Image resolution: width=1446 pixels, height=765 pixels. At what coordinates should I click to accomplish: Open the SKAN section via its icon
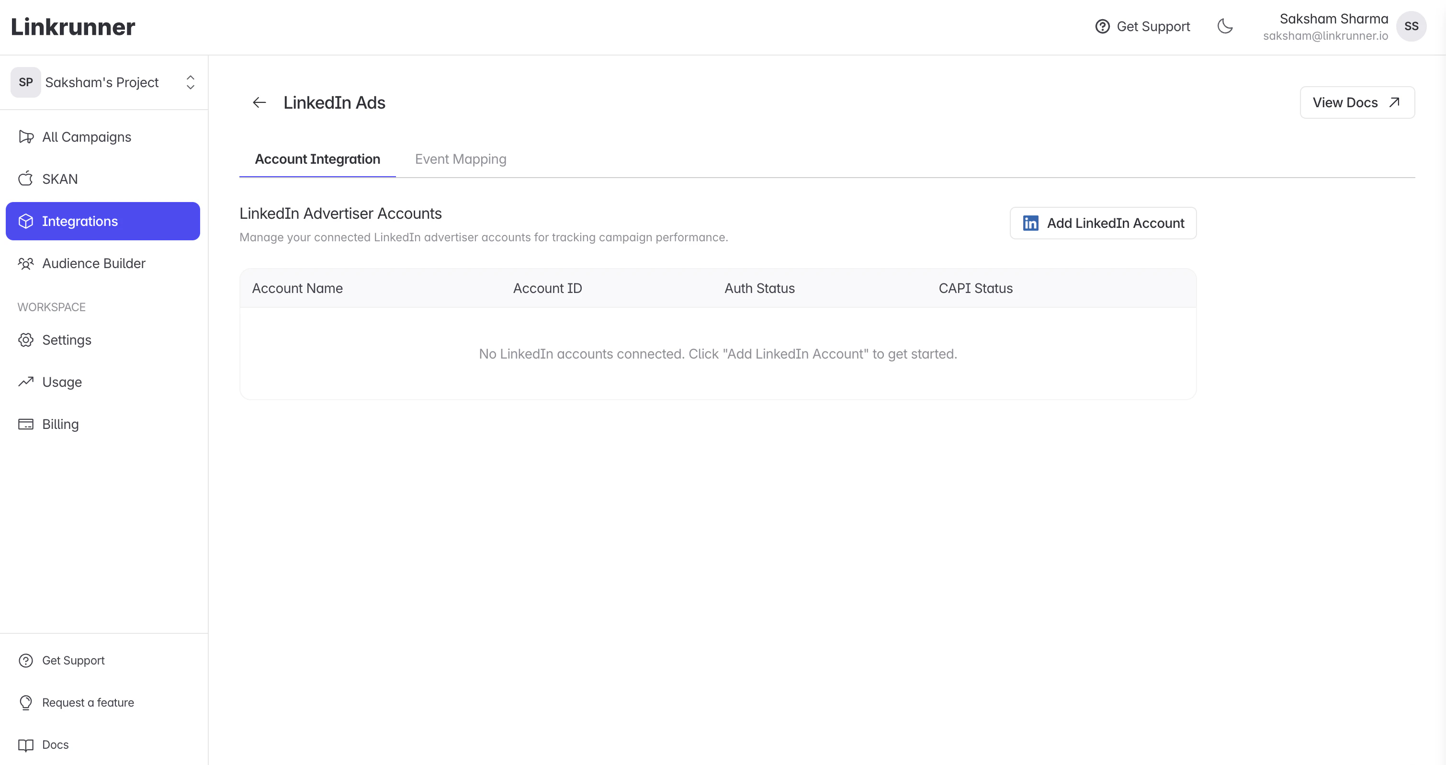26,179
